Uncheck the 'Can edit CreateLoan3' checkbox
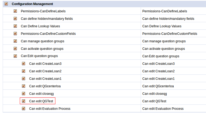This screenshot has width=206, height=113. [x=24, y=64]
